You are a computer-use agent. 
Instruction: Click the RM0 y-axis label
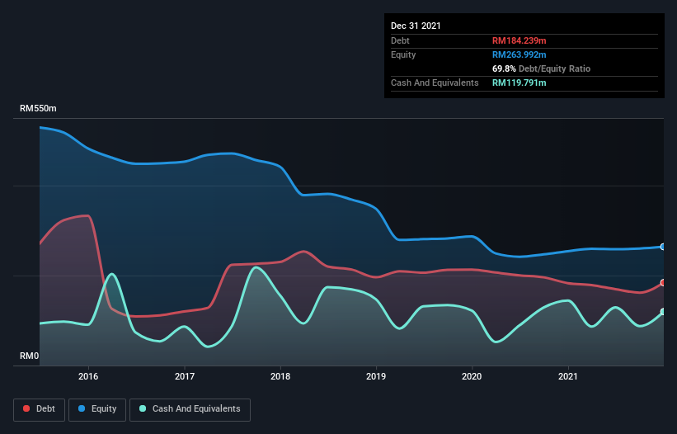point(30,356)
